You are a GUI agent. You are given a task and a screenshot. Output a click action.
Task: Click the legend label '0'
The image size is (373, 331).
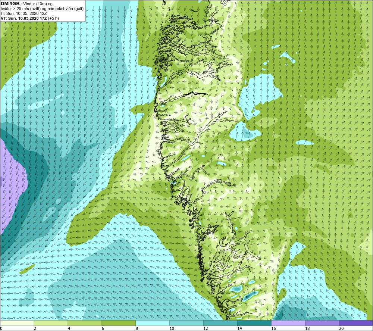coord(1,328)
